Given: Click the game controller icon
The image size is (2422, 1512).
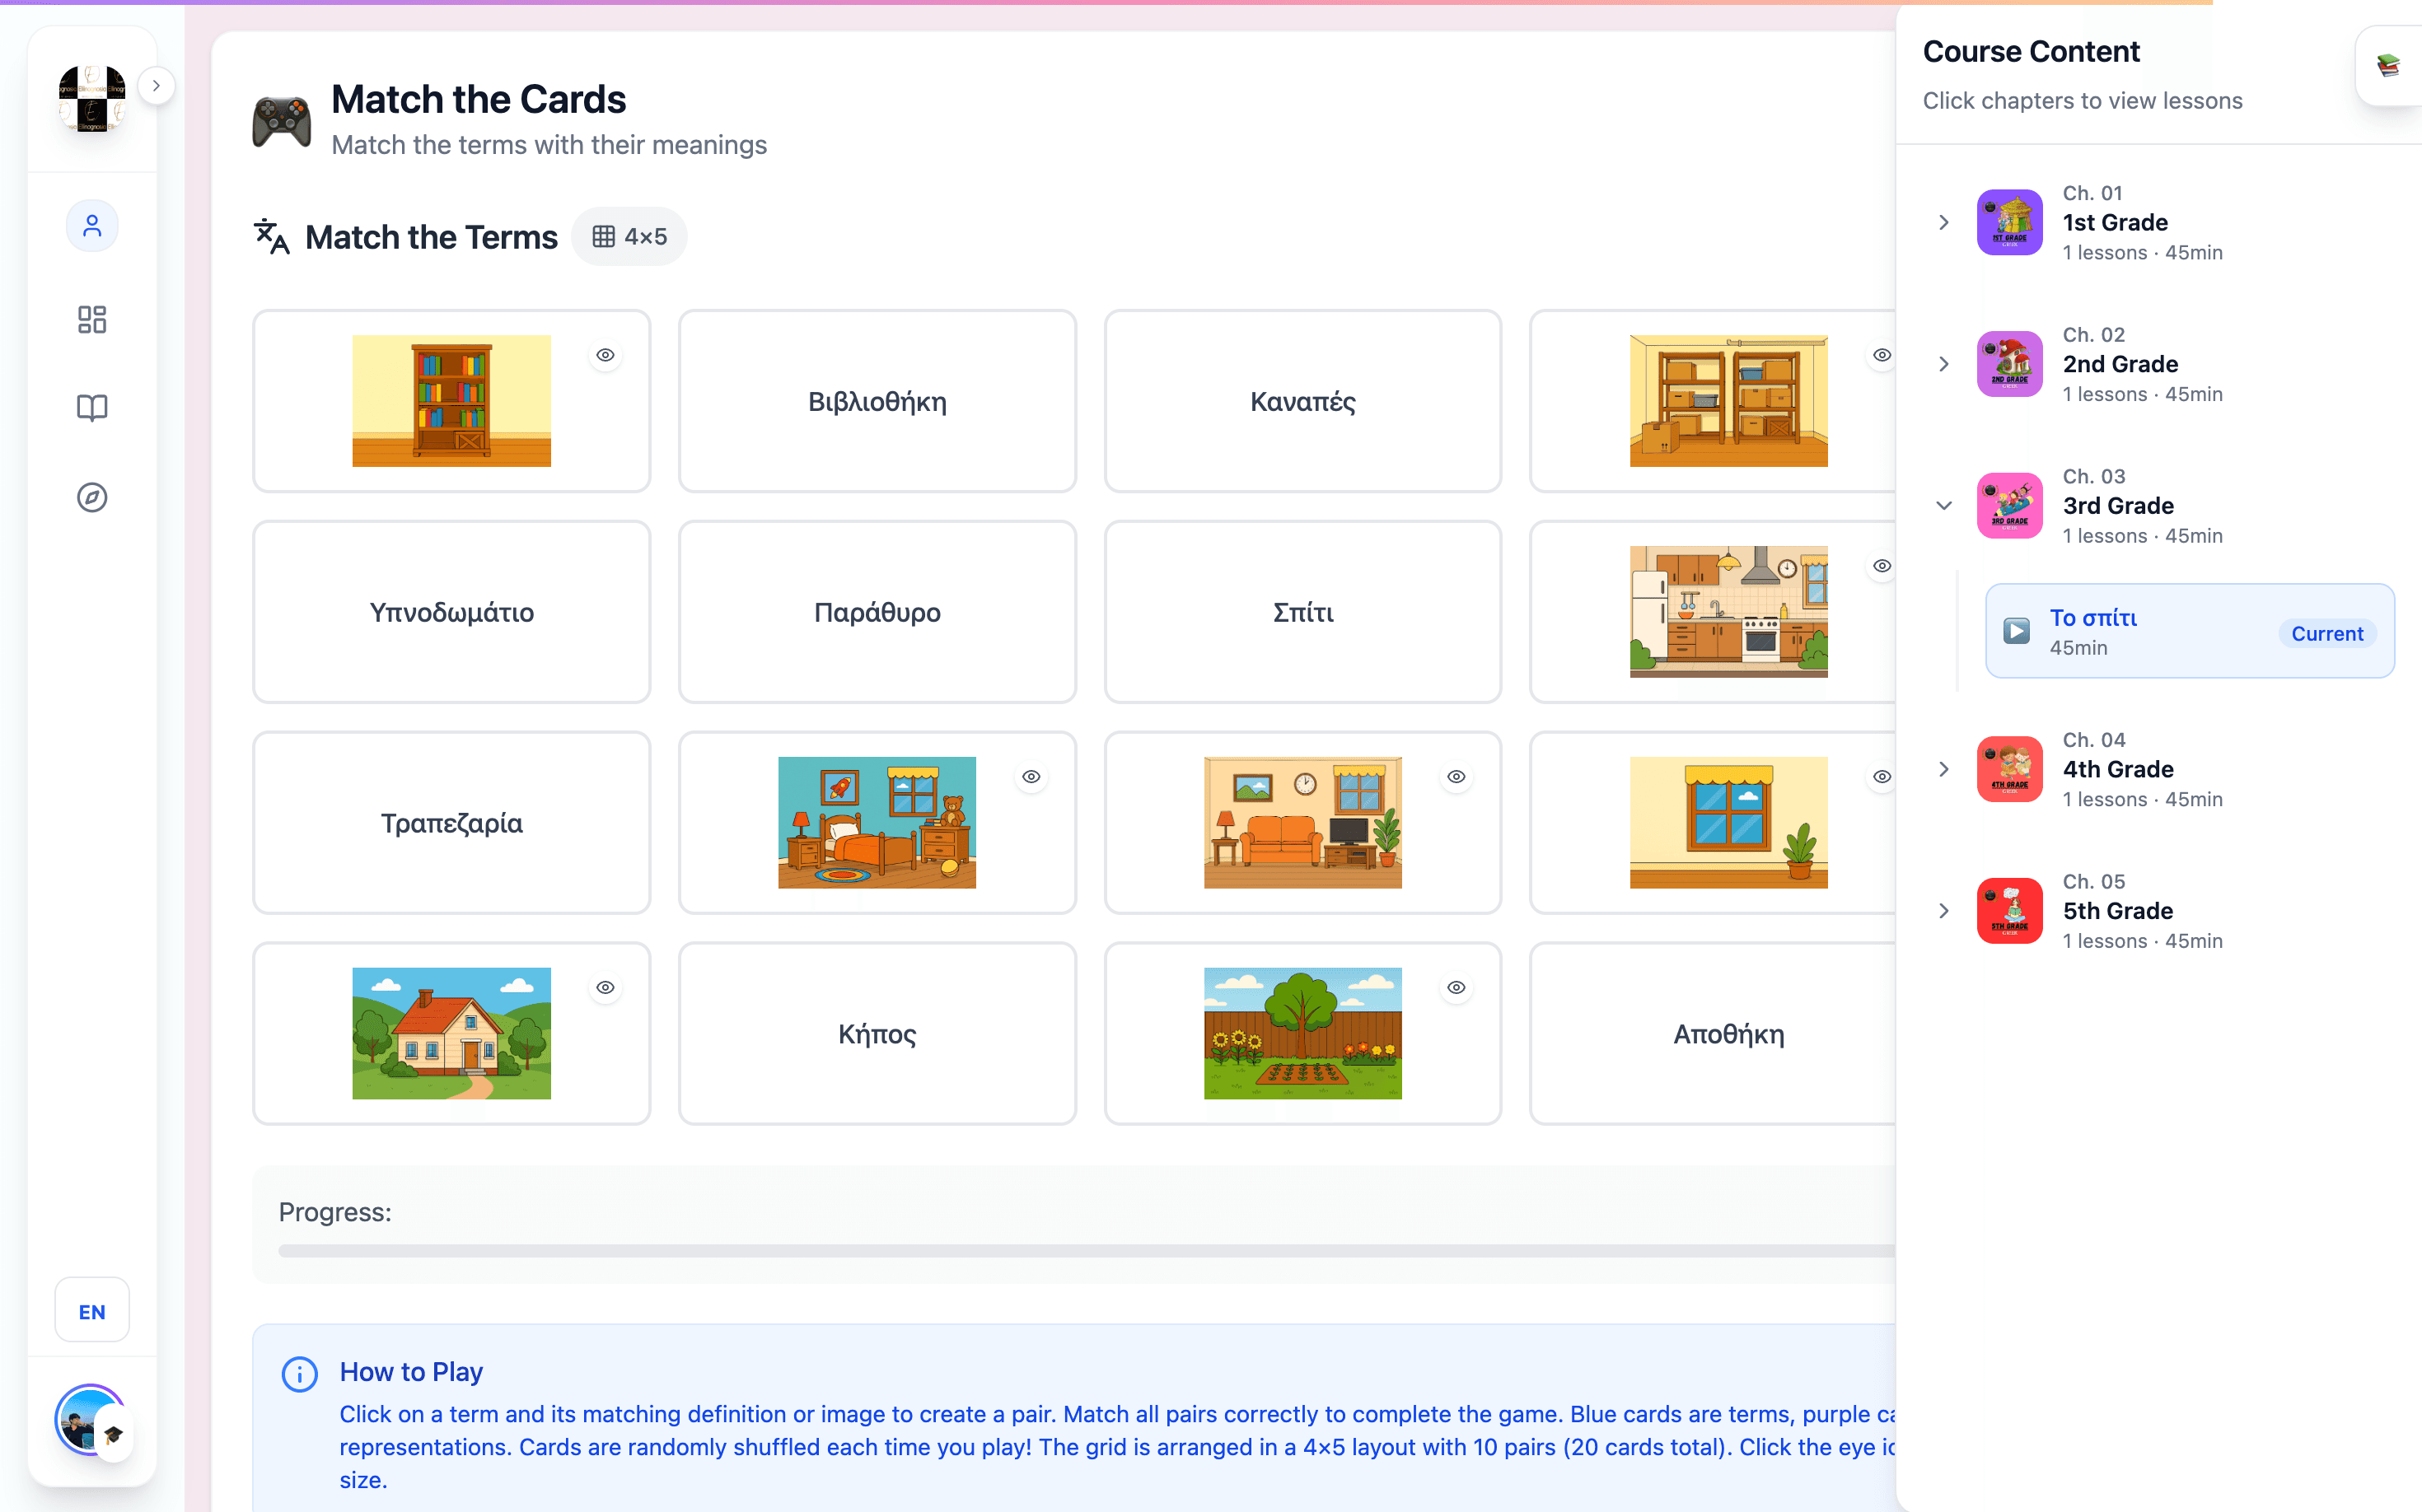Looking at the screenshot, I should coord(281,122).
